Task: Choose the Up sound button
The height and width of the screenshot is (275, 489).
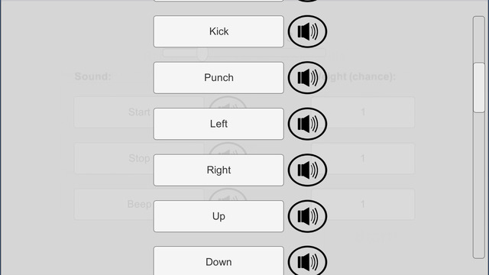Action: pos(219,216)
